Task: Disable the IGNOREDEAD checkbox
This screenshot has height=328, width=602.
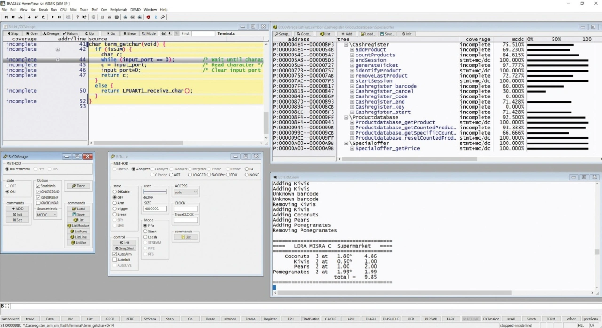Action: coord(38,192)
